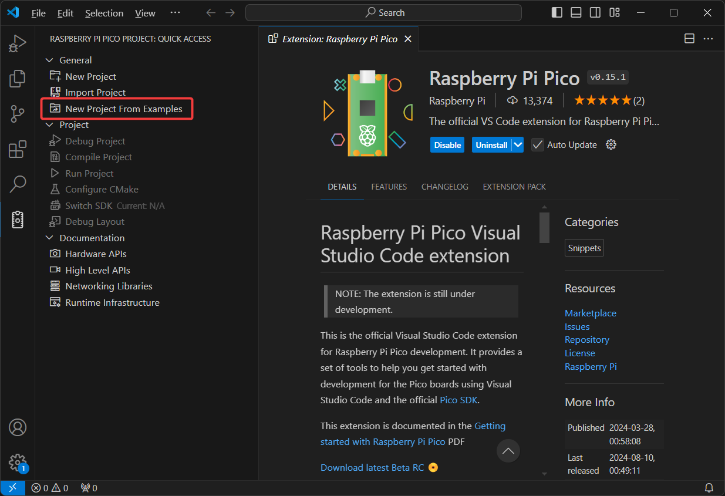The image size is (725, 496).
Task: Switch to the DETAILS tab
Action: pyautogui.click(x=342, y=187)
